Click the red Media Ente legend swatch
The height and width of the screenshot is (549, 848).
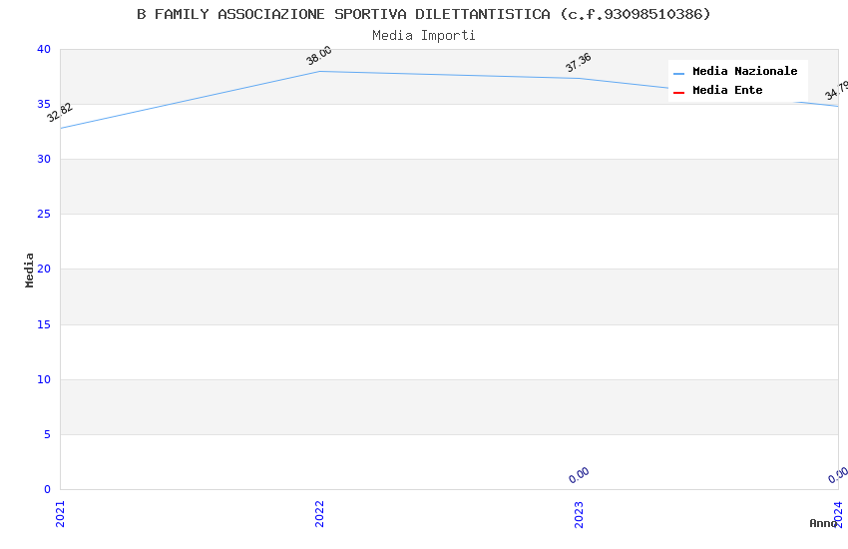click(678, 92)
